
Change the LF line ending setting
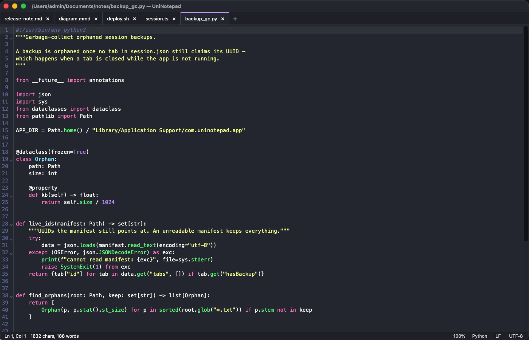pos(498,336)
